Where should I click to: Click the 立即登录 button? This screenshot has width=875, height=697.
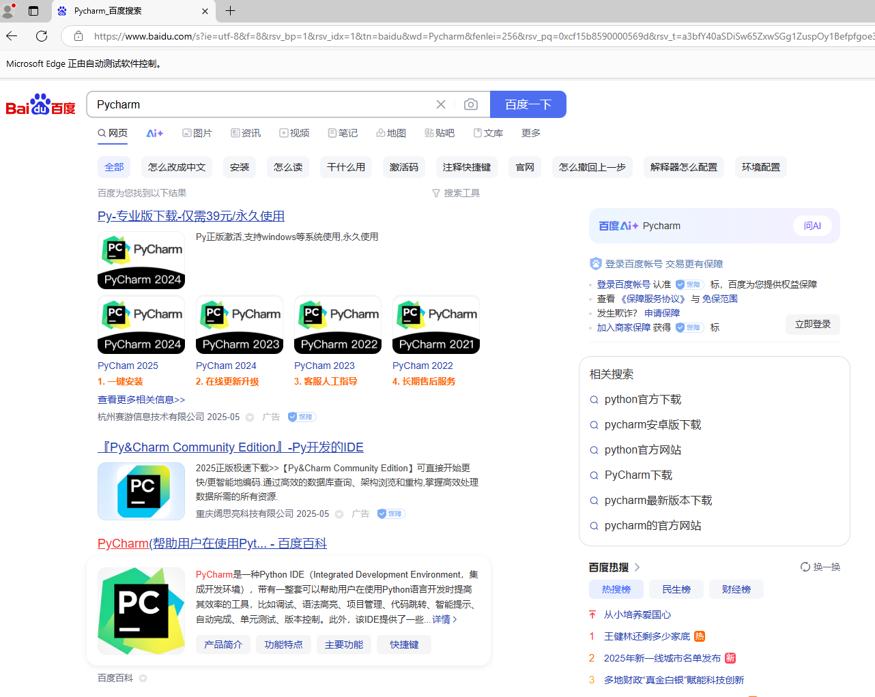pyautogui.click(x=813, y=325)
